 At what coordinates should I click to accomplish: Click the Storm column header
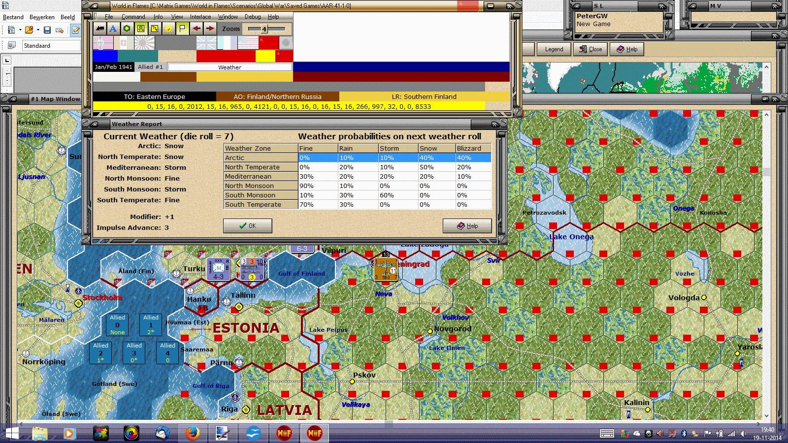(x=398, y=149)
